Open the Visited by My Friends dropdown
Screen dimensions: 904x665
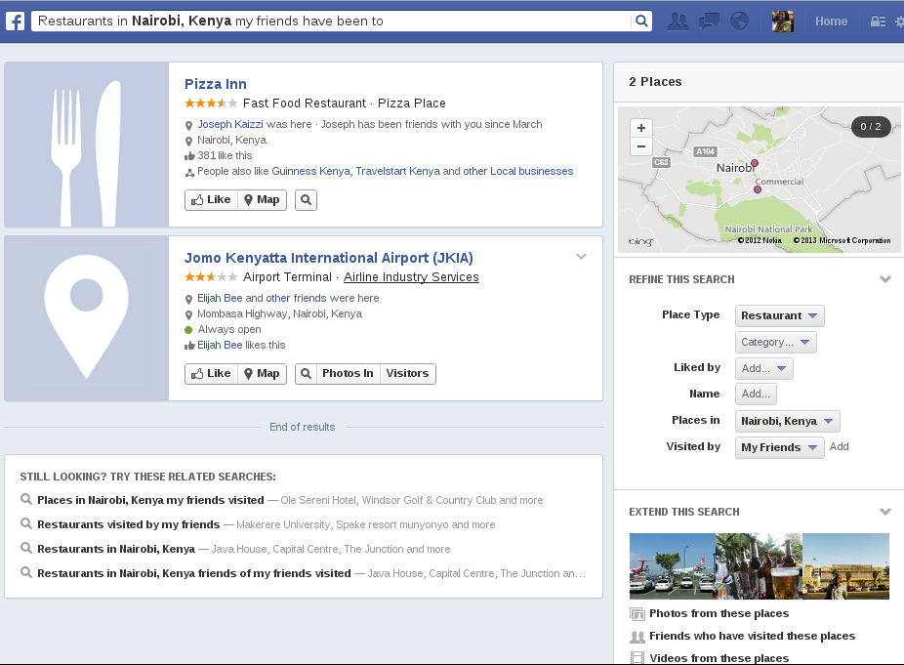[779, 447]
